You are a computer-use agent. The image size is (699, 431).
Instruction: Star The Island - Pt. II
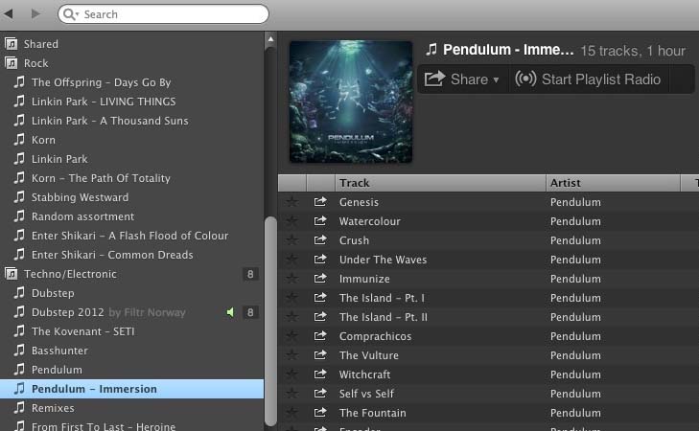coord(292,317)
